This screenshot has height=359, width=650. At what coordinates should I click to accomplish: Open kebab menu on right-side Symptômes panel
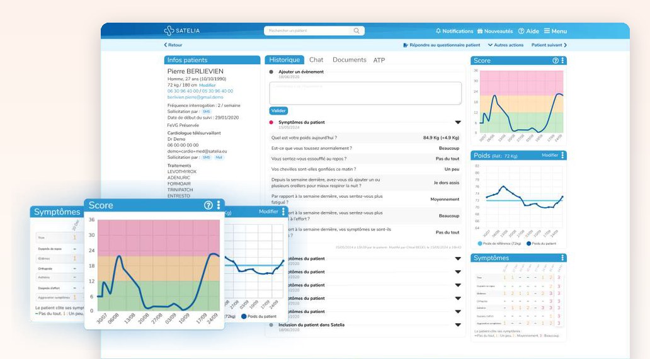point(562,258)
